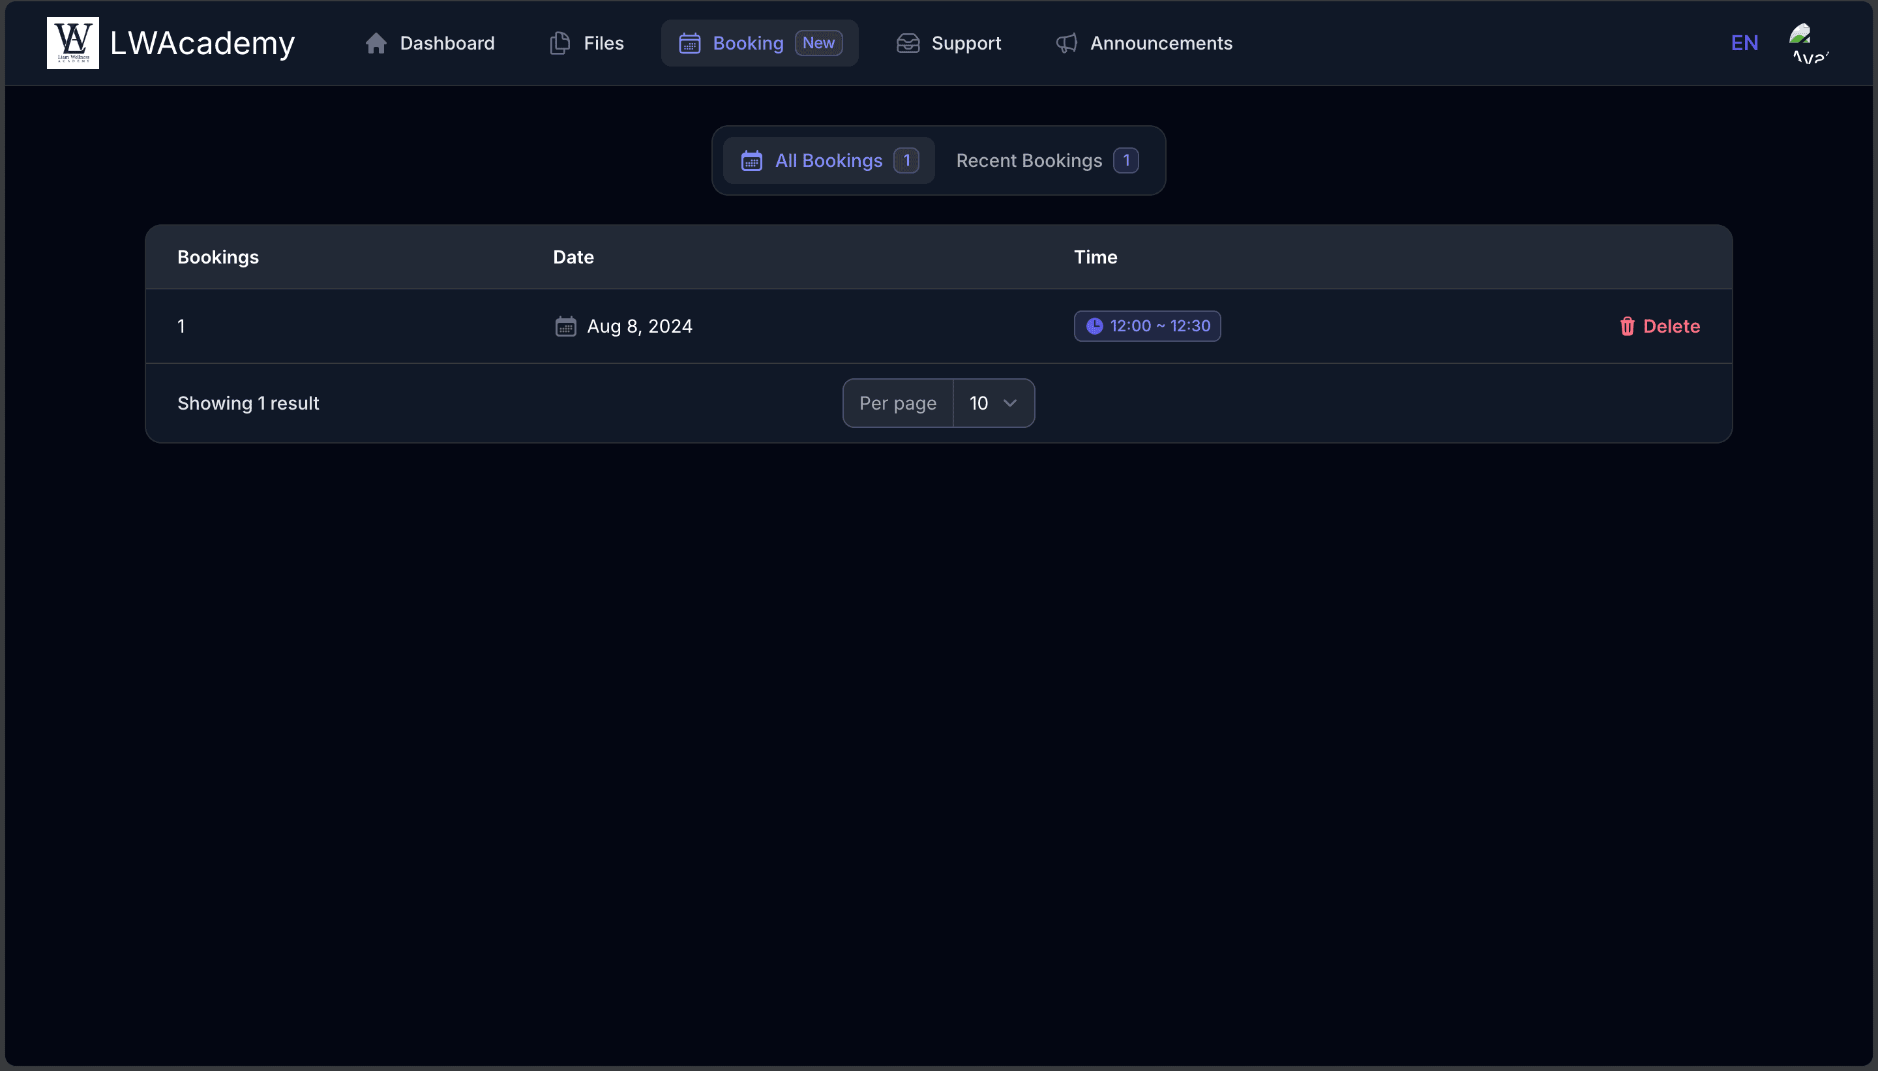Click the Files document icon

click(559, 42)
